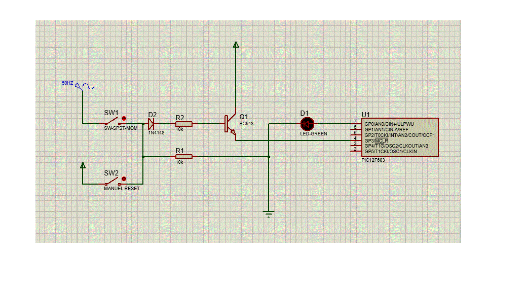Viewport: 525px width, 283px height.
Task: Click the red actuator dot on SW1
Action: click(x=124, y=119)
